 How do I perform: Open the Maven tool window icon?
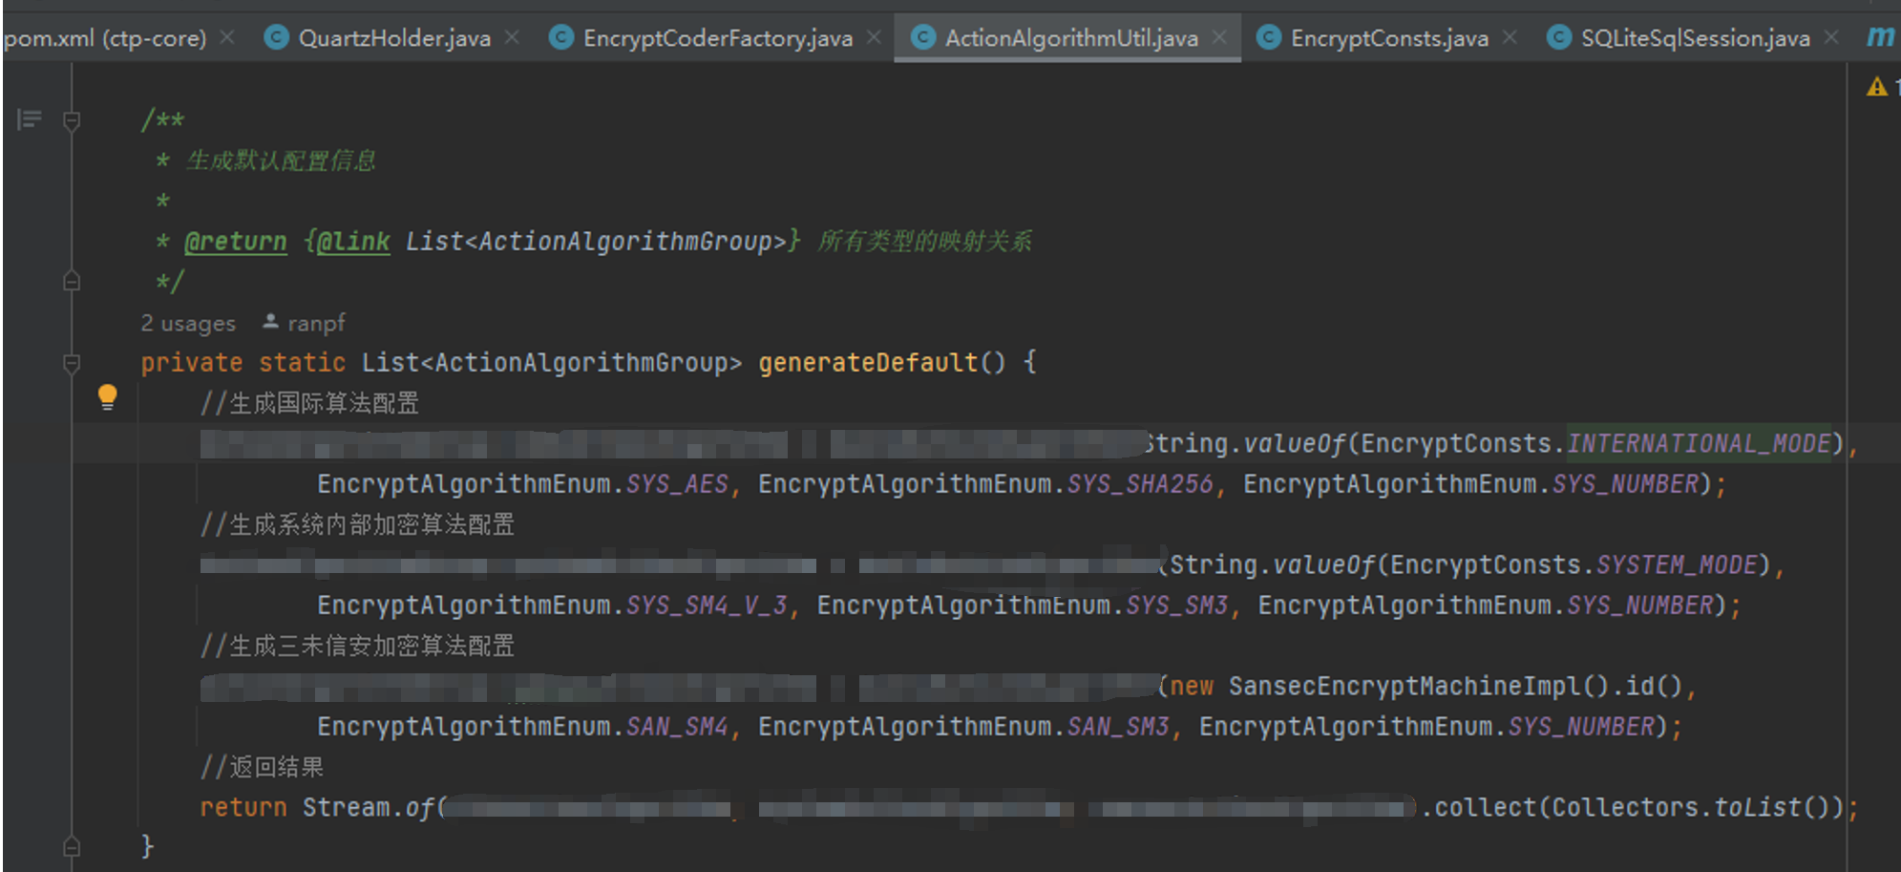(x=1881, y=37)
